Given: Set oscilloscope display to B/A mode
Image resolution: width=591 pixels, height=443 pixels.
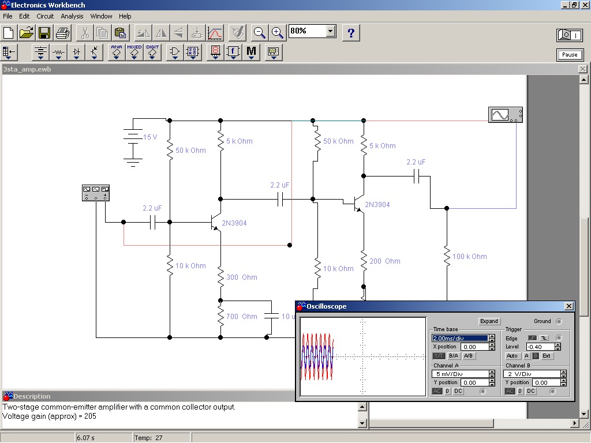Looking at the screenshot, I should point(454,356).
